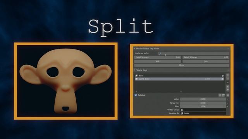Collapse the Shape Keys panel
The width and height of the screenshot is (248, 139).
tap(135, 70)
